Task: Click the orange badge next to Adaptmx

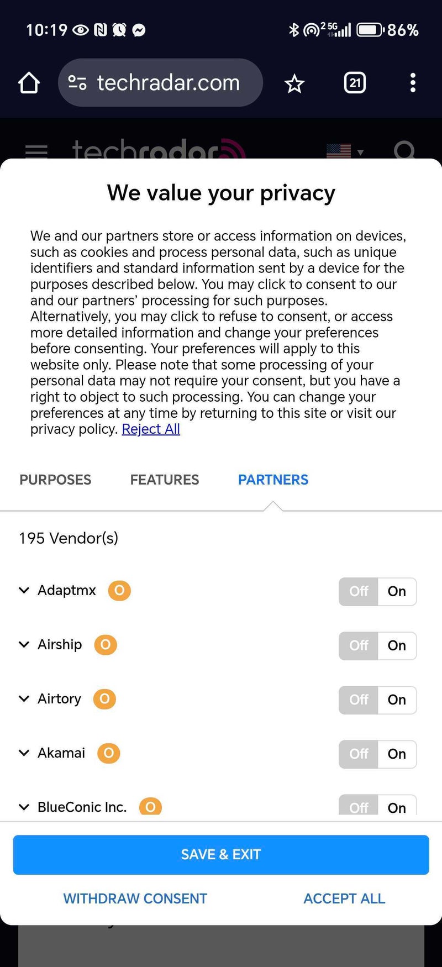Action: click(x=119, y=590)
